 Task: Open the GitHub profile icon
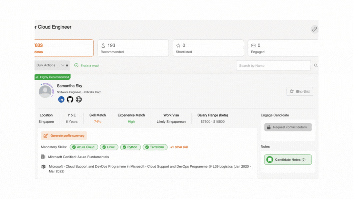[70, 99]
